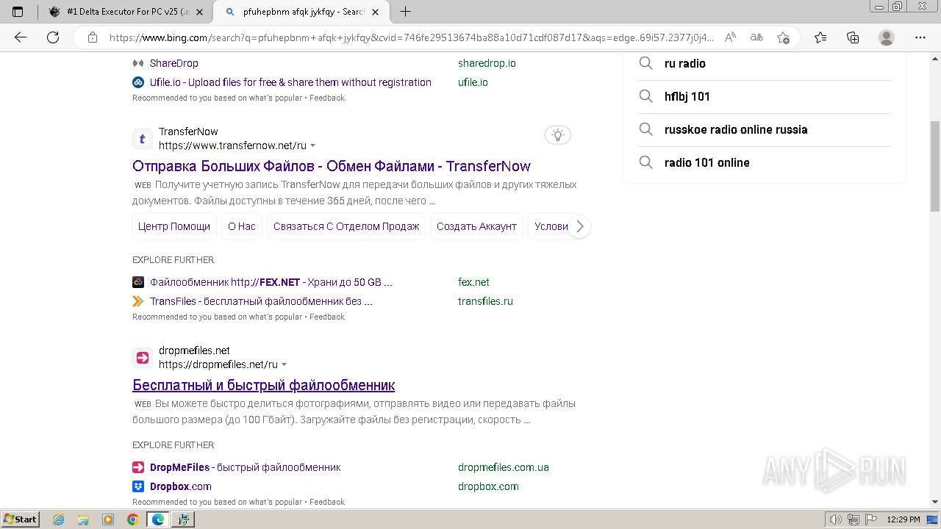Open the dropmefiles result title link

[263, 385]
